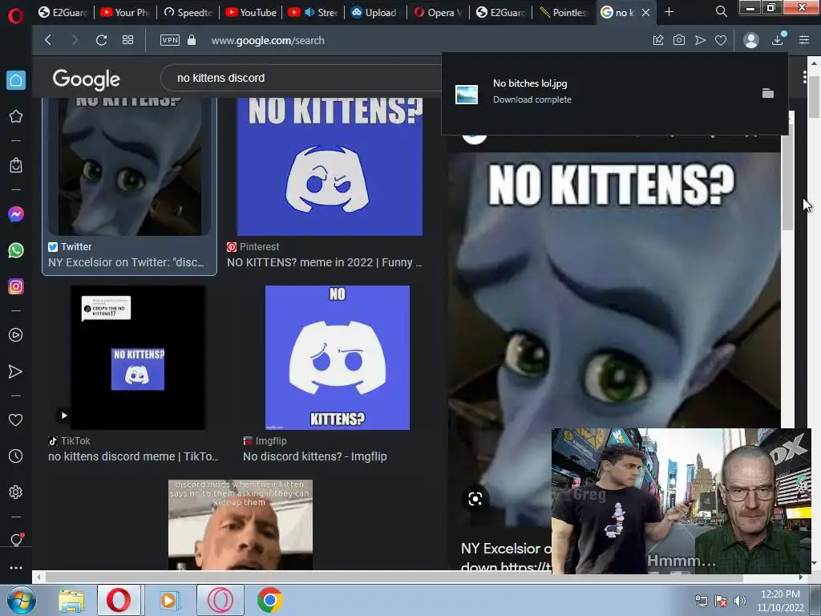Open the Google page options dots
This screenshot has width=821, height=616.
click(804, 77)
